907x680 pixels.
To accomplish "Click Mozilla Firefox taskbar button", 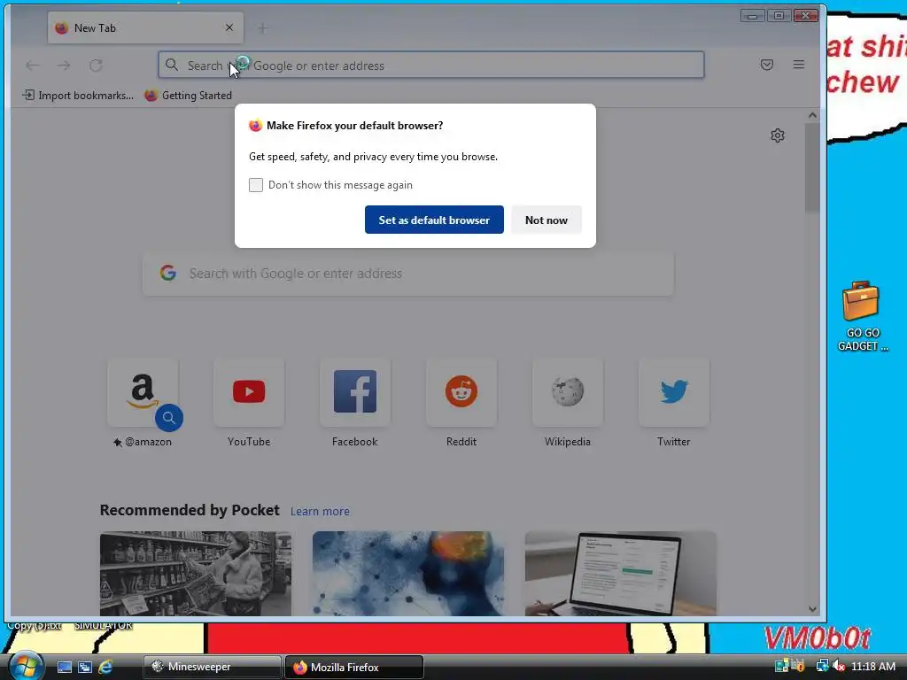I will [x=354, y=667].
